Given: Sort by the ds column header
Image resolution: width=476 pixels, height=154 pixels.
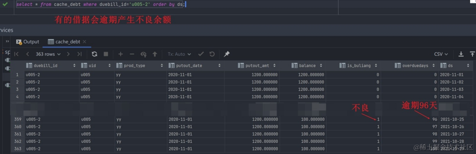Looking at the screenshot, I should (457, 65).
